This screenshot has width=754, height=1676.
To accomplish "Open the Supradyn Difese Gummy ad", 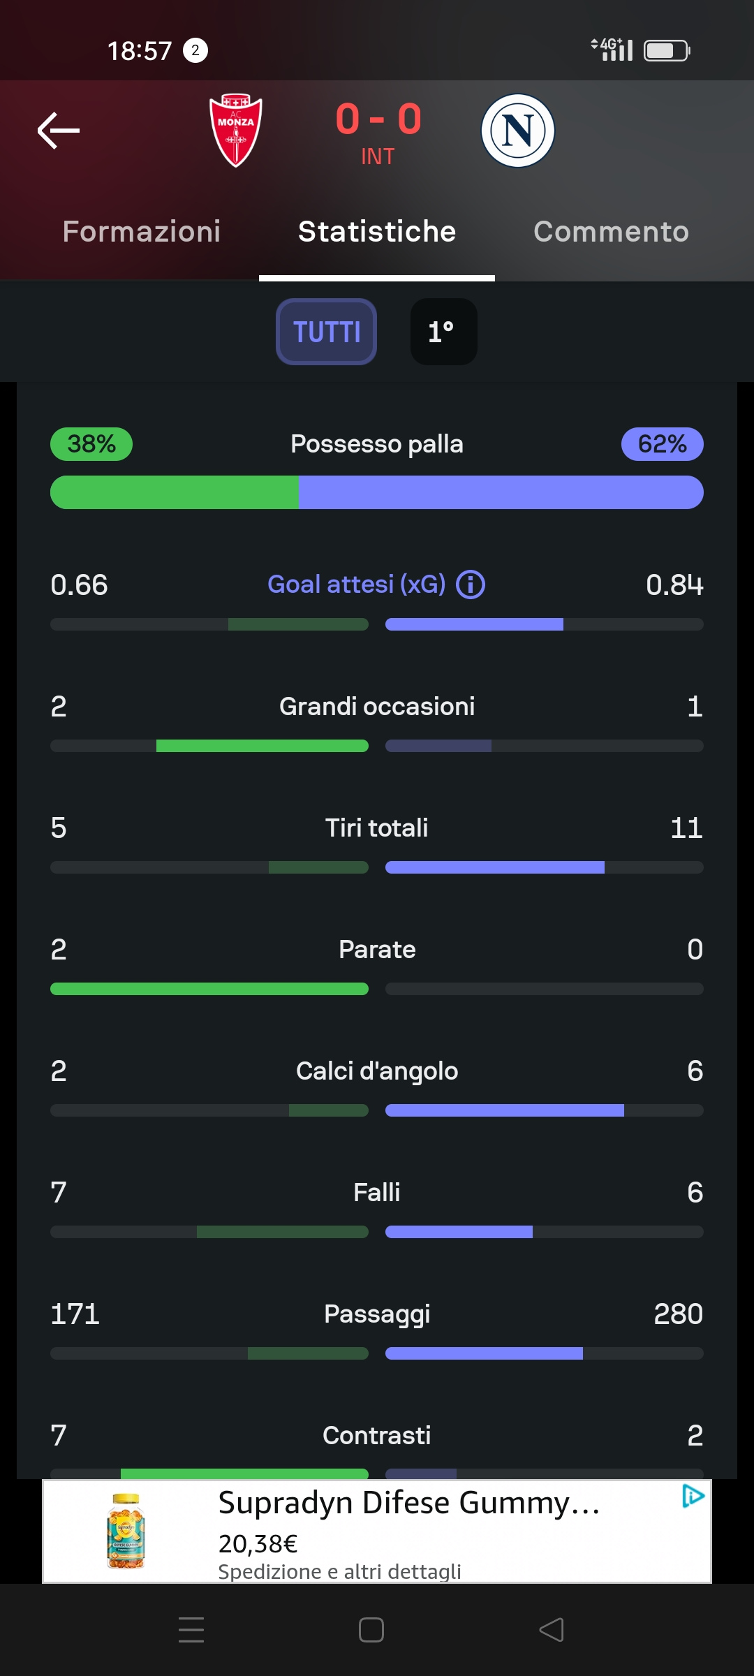I will [377, 1531].
